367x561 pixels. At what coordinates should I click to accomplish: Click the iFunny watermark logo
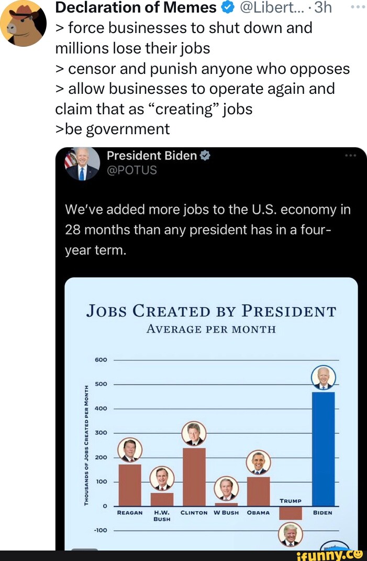pos(329,554)
